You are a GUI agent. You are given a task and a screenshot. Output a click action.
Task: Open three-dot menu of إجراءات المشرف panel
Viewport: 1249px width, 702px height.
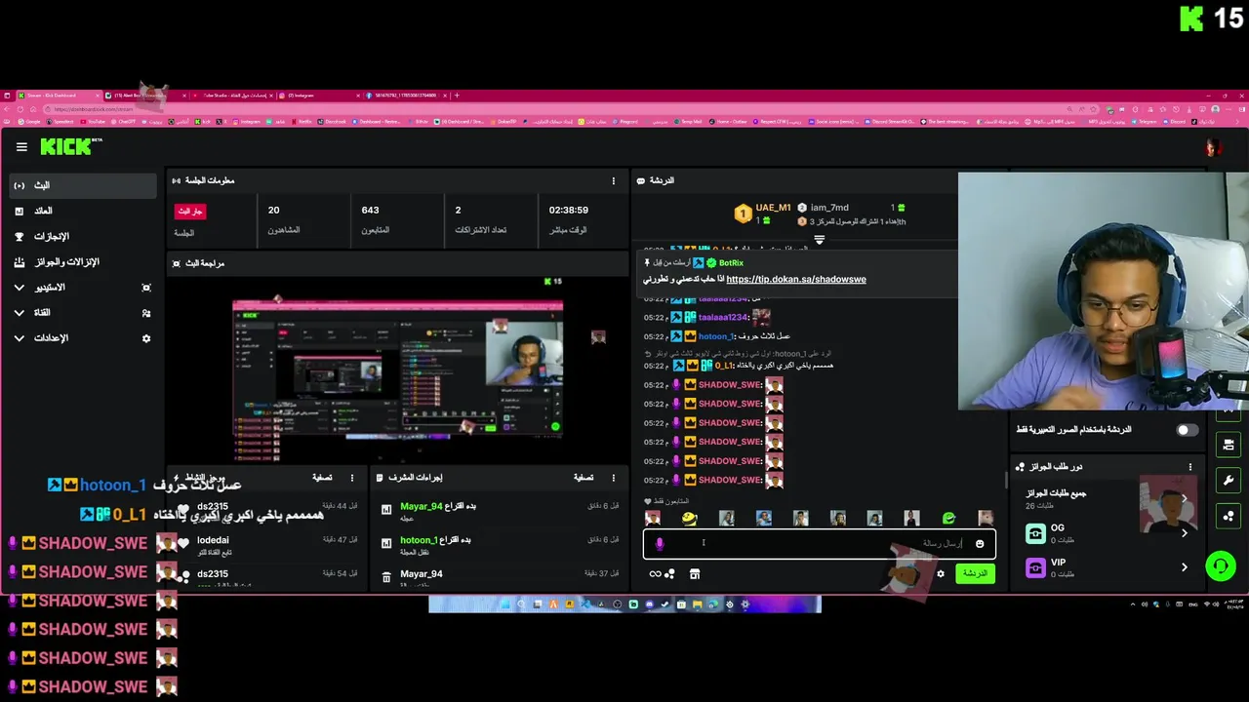point(614,478)
